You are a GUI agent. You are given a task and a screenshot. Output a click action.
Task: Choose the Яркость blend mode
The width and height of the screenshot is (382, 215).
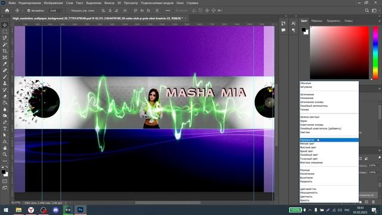329,200
